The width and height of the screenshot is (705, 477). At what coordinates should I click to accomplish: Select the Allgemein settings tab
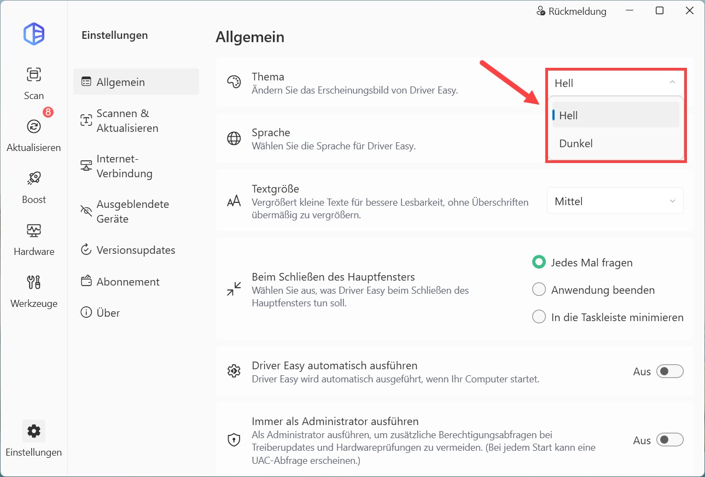pos(136,82)
